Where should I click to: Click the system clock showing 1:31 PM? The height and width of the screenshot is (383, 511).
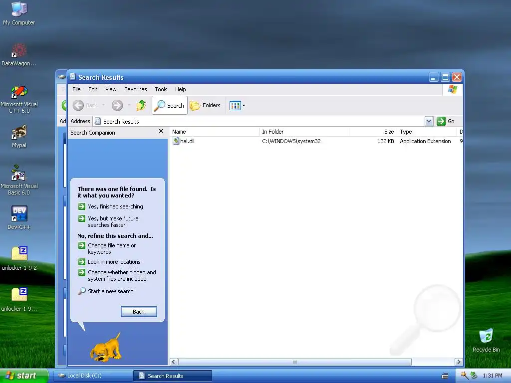point(493,376)
